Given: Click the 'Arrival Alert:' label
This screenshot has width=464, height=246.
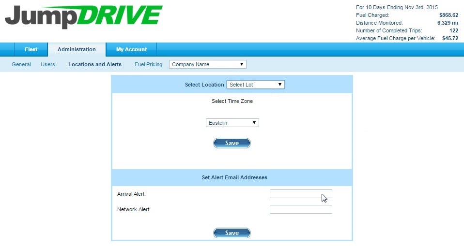Looking at the screenshot, I should click(131, 194).
